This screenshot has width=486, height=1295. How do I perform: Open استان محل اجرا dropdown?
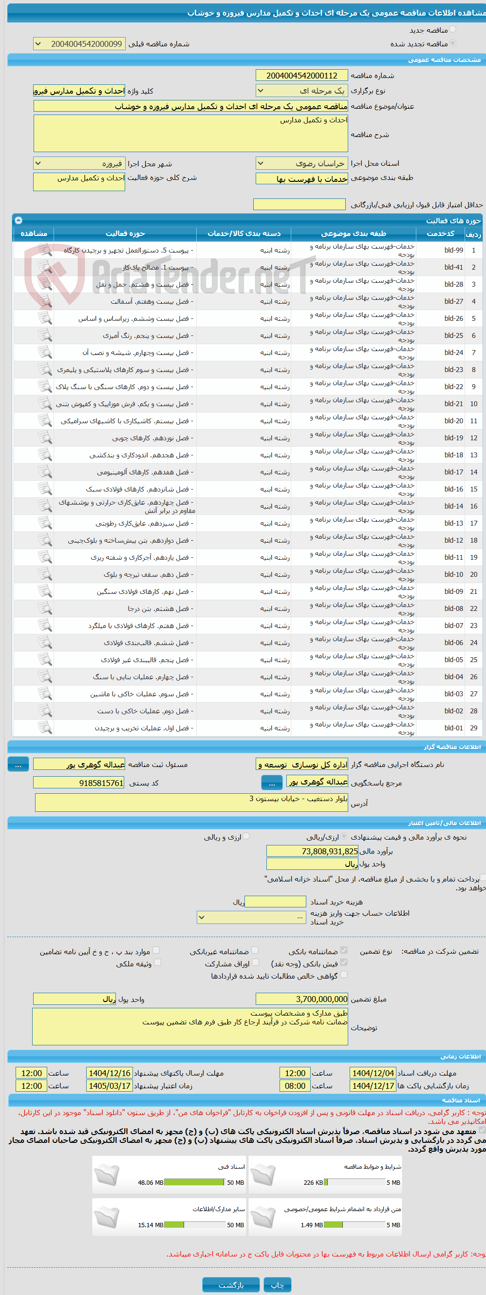pyautogui.click(x=302, y=163)
